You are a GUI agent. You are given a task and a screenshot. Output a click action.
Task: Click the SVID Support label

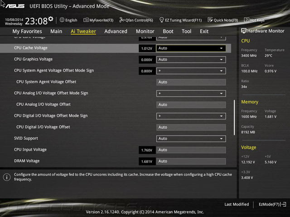click(26, 138)
